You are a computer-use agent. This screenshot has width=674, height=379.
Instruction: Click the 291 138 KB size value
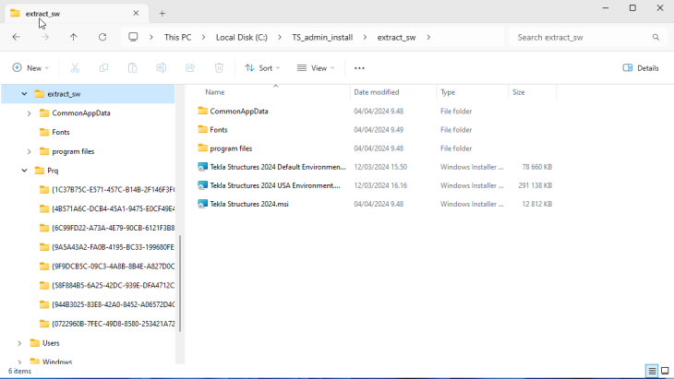point(536,185)
